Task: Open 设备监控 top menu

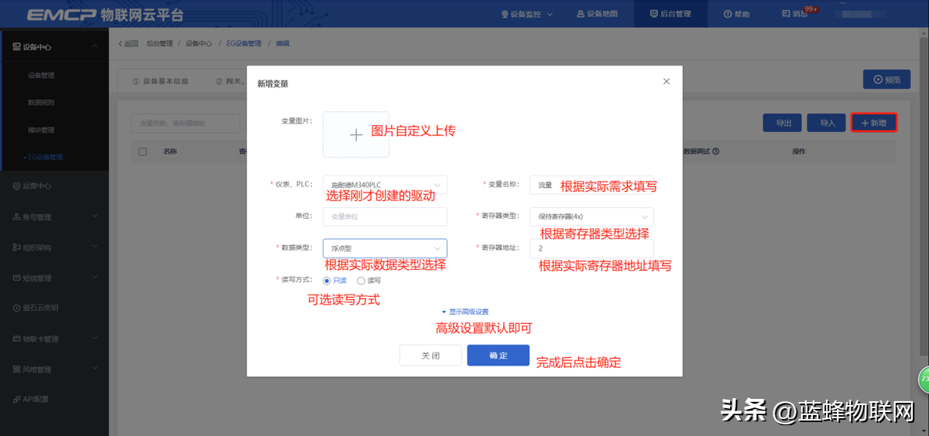Action: 526,14
